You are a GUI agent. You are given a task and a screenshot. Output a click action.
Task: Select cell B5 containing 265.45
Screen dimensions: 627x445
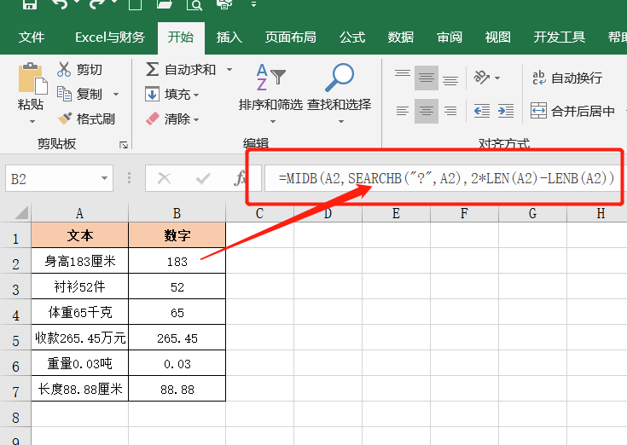point(177,338)
